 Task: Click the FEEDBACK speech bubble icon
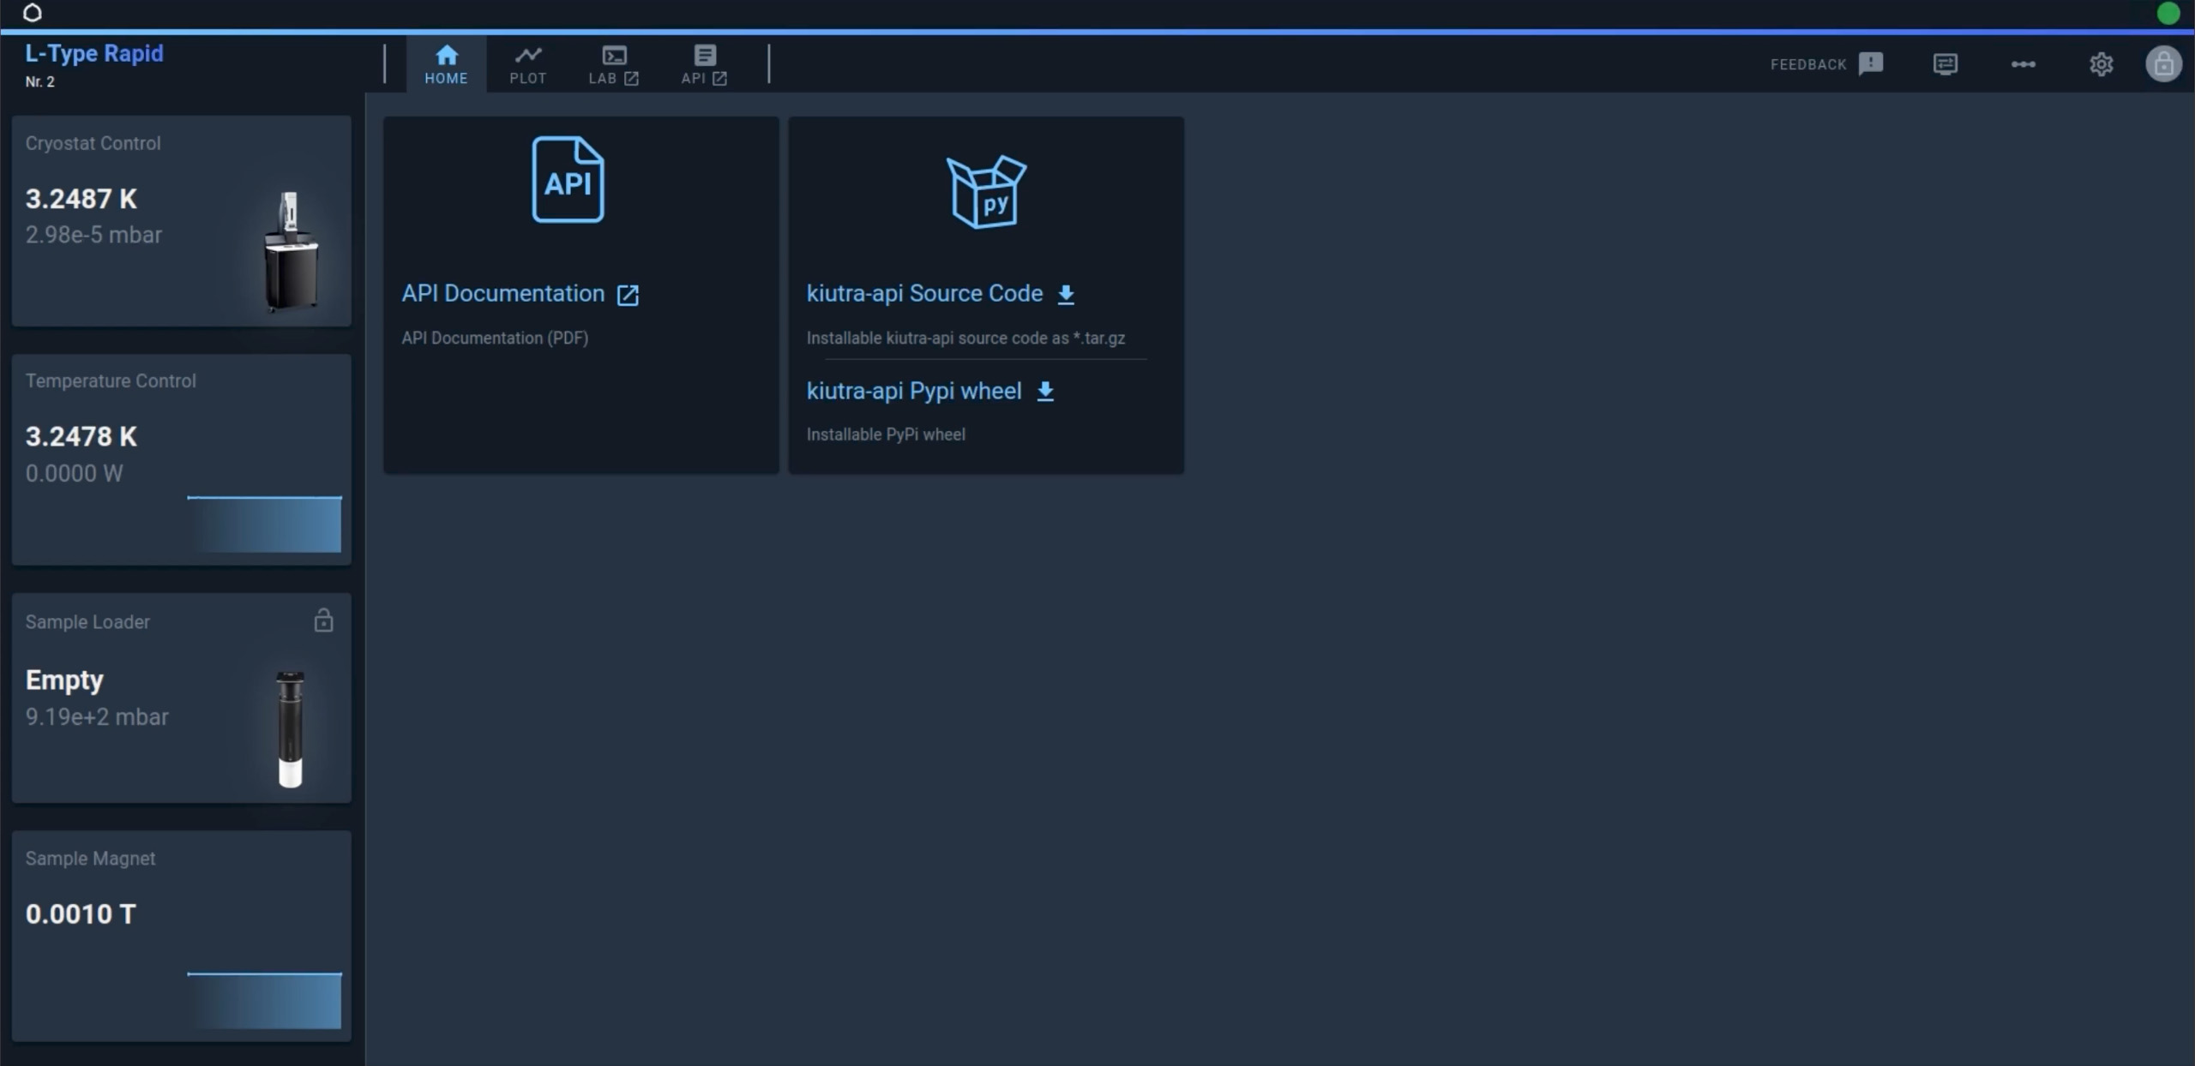click(x=1871, y=64)
